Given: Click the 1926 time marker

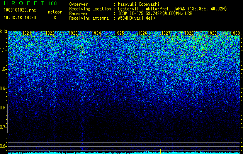Looking at the screenshot, I should (x=143, y=33).
